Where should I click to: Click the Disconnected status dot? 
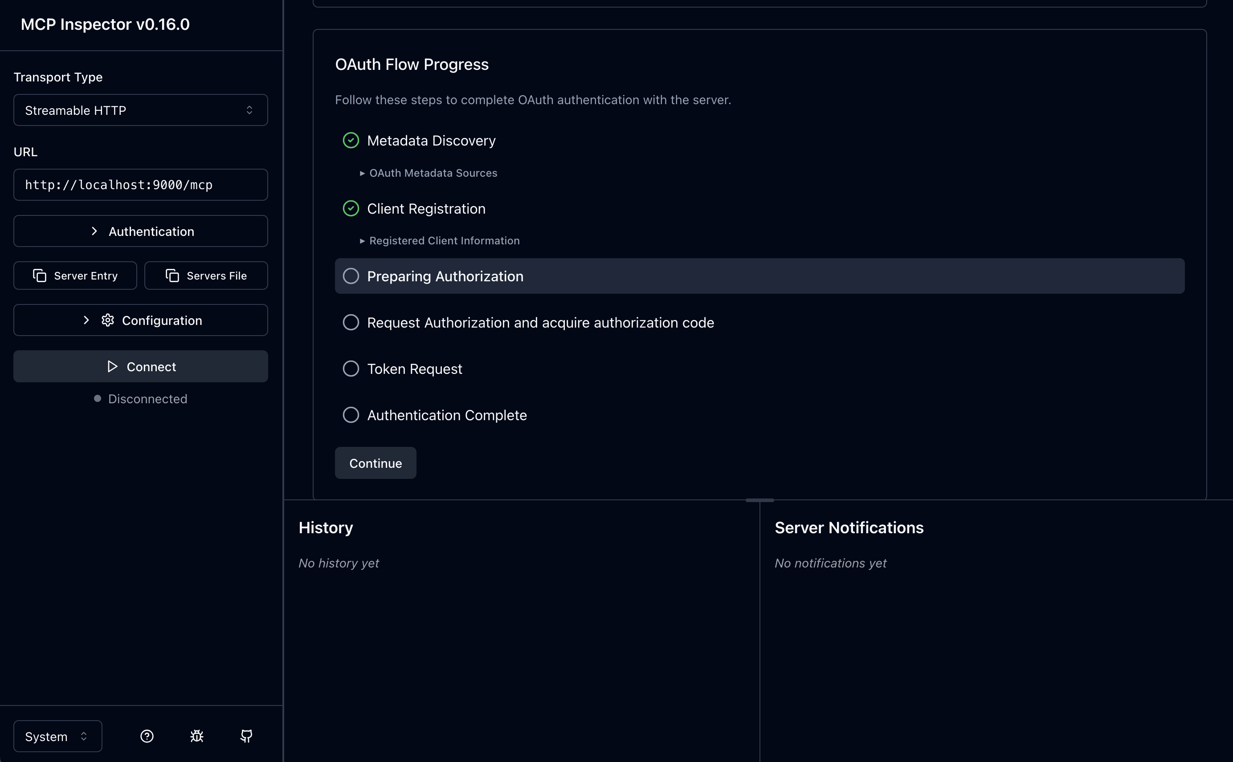pos(97,399)
